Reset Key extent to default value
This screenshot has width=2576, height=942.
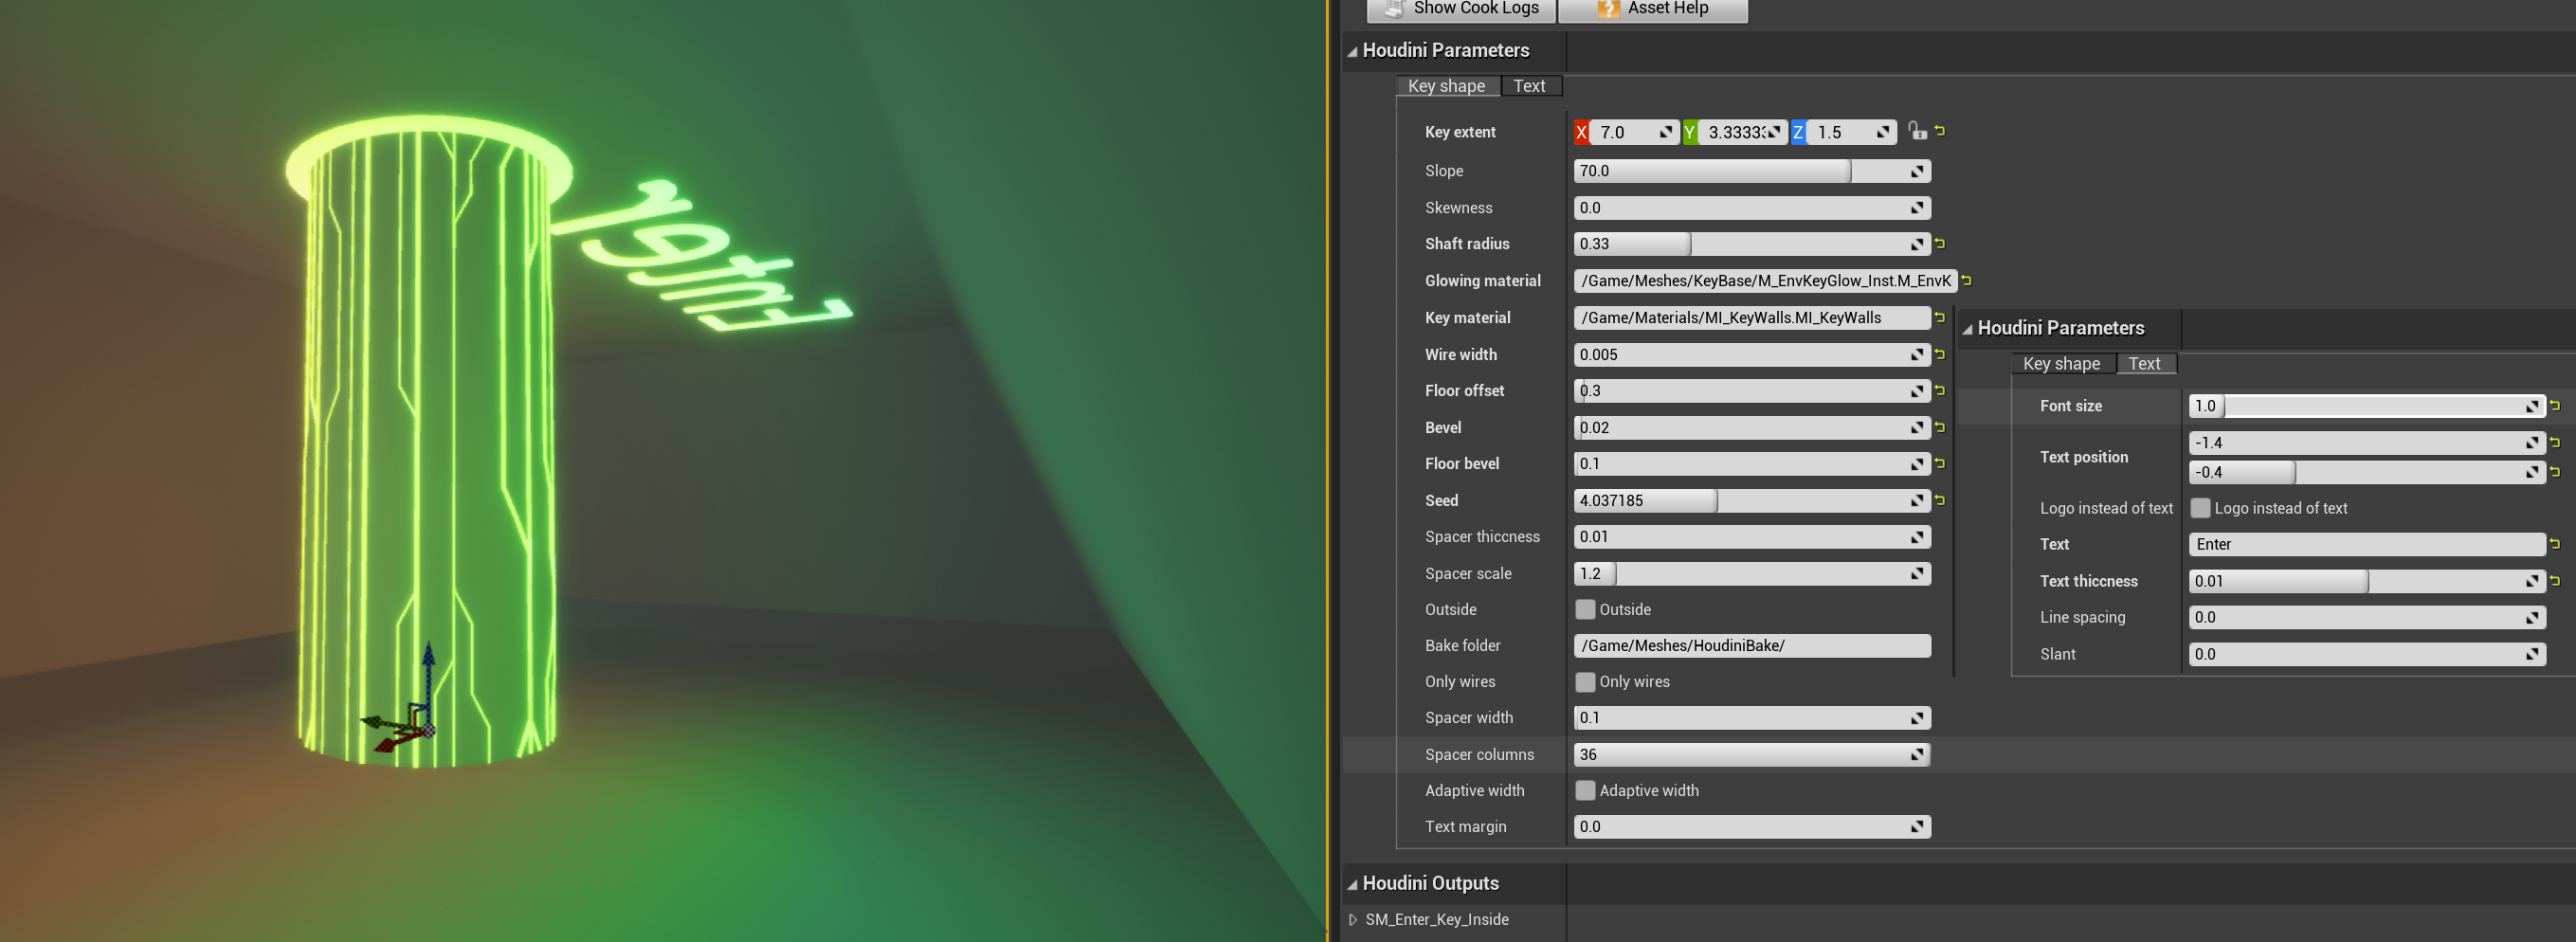coord(1940,131)
